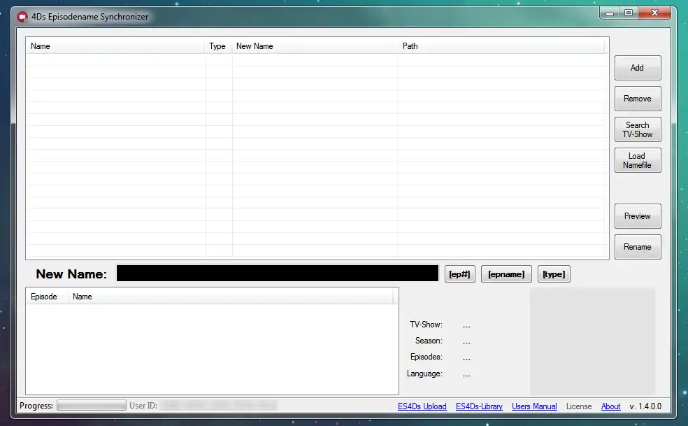Insert the [ep#] placeholder
Image resolution: width=688 pixels, height=426 pixels.
coord(459,274)
